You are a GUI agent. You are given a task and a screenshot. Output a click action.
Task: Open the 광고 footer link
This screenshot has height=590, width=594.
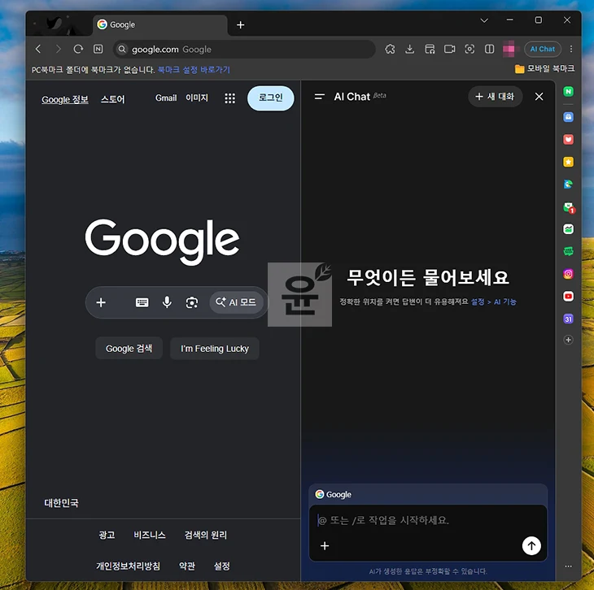(x=107, y=535)
